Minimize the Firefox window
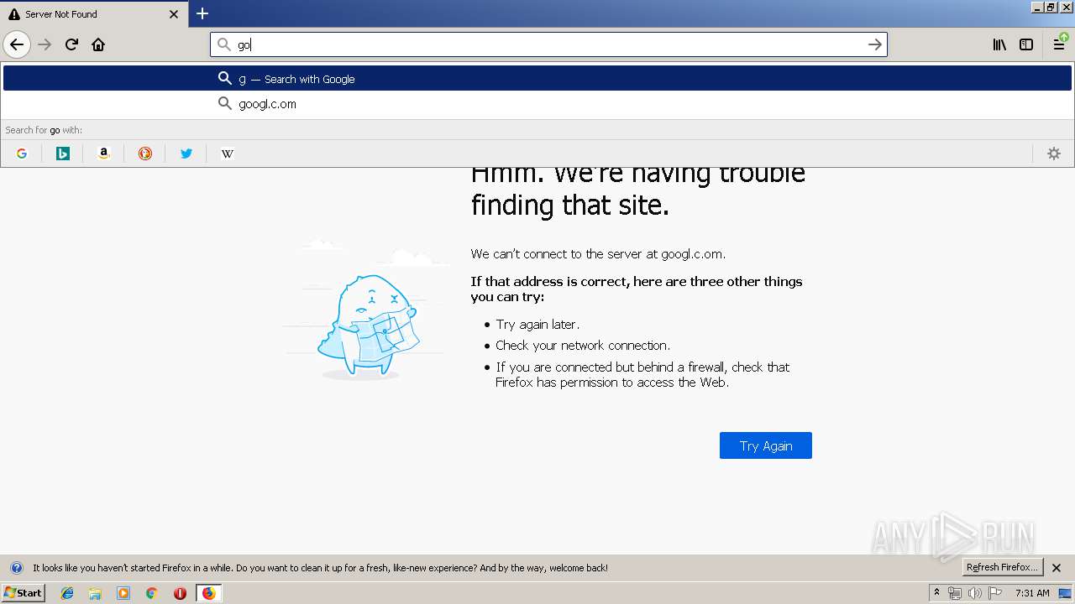The height and width of the screenshot is (604, 1075). 1037,7
